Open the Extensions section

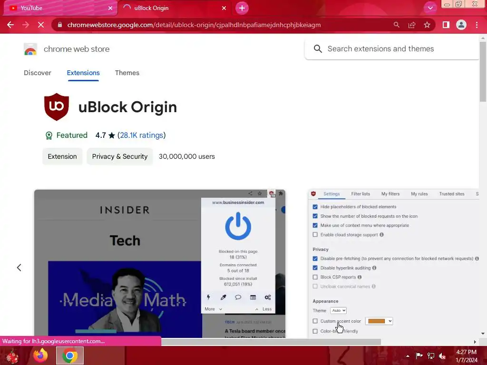83,73
